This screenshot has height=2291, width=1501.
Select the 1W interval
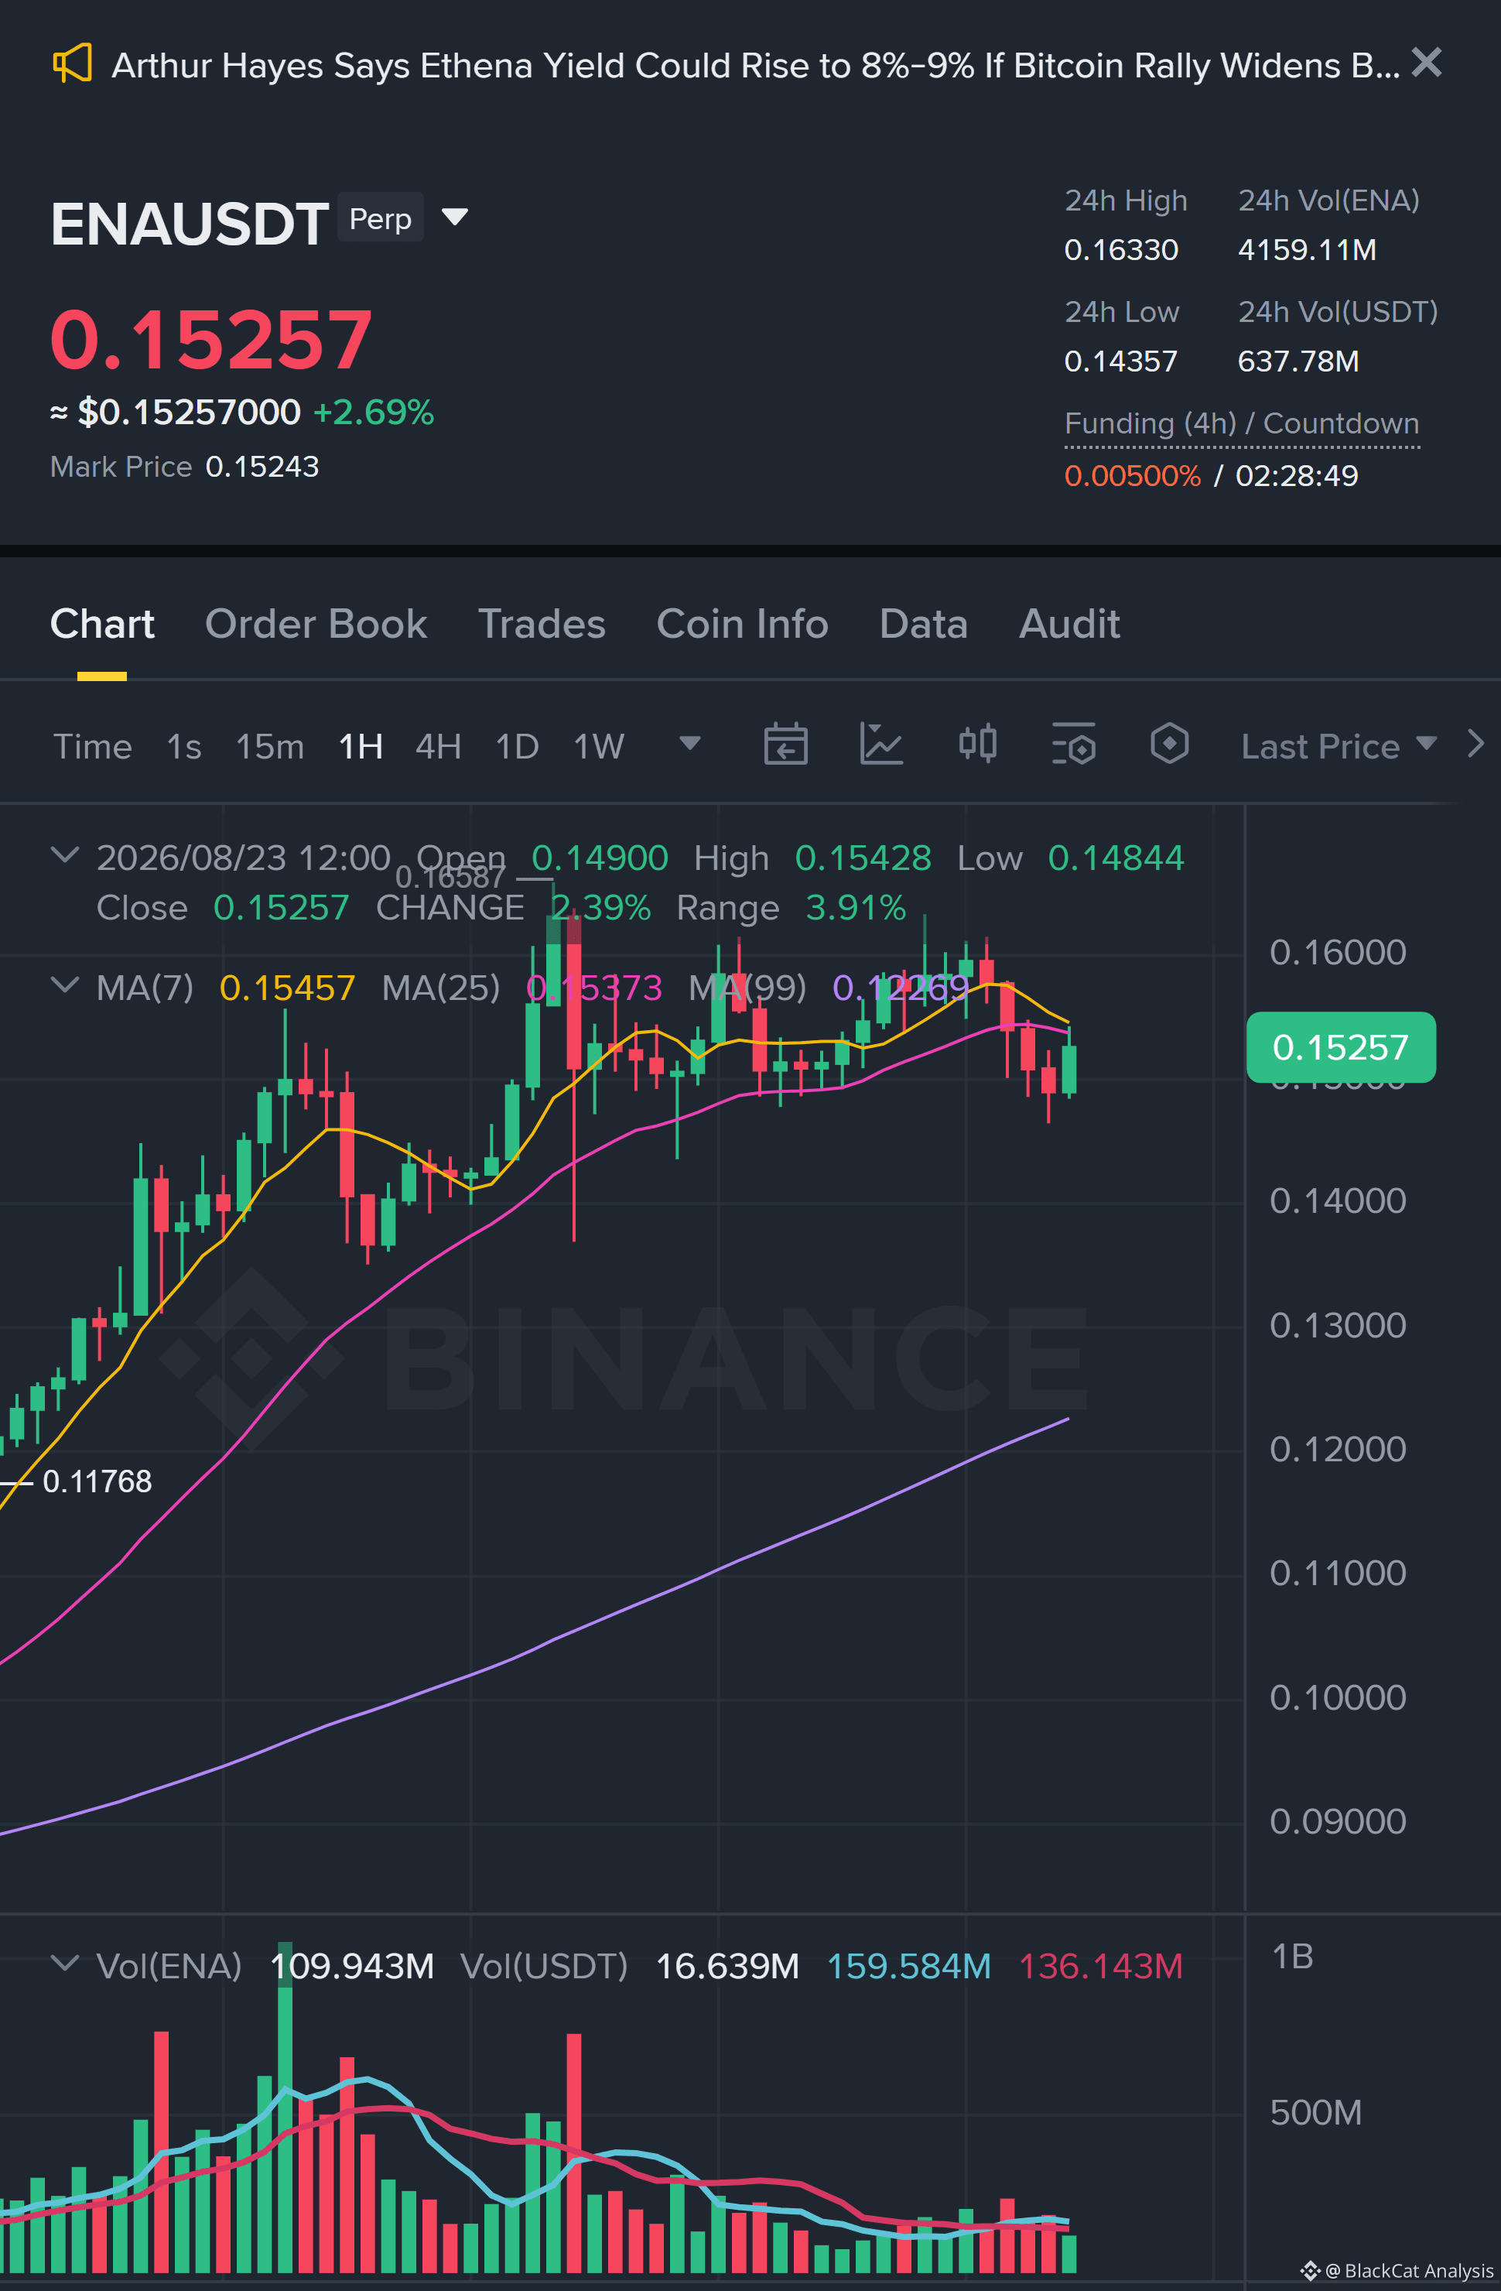pos(599,746)
